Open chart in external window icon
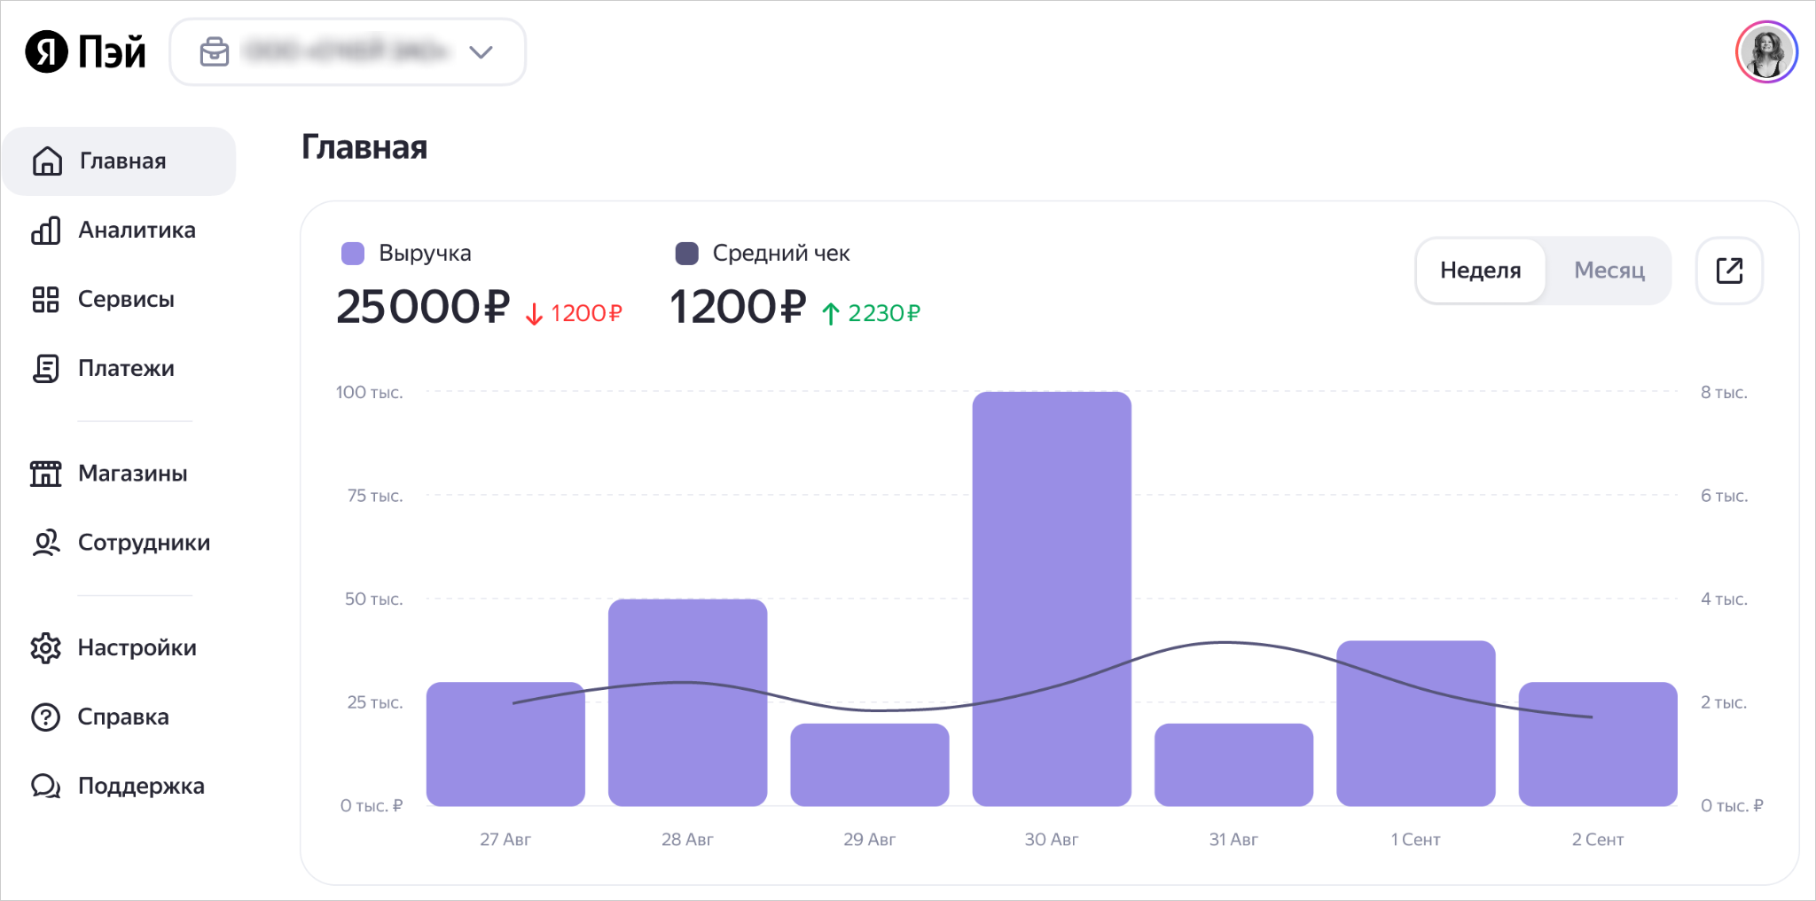This screenshot has height=901, width=1816. (1729, 270)
